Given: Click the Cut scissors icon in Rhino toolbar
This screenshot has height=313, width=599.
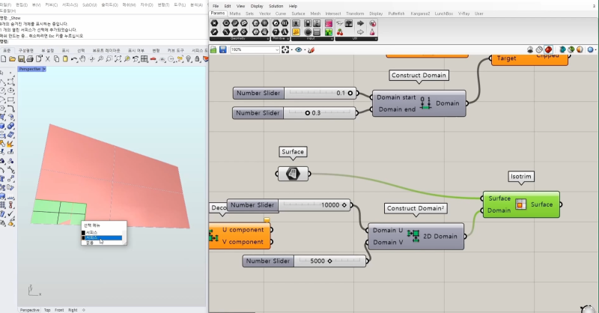Looking at the screenshot, I should point(48,59).
